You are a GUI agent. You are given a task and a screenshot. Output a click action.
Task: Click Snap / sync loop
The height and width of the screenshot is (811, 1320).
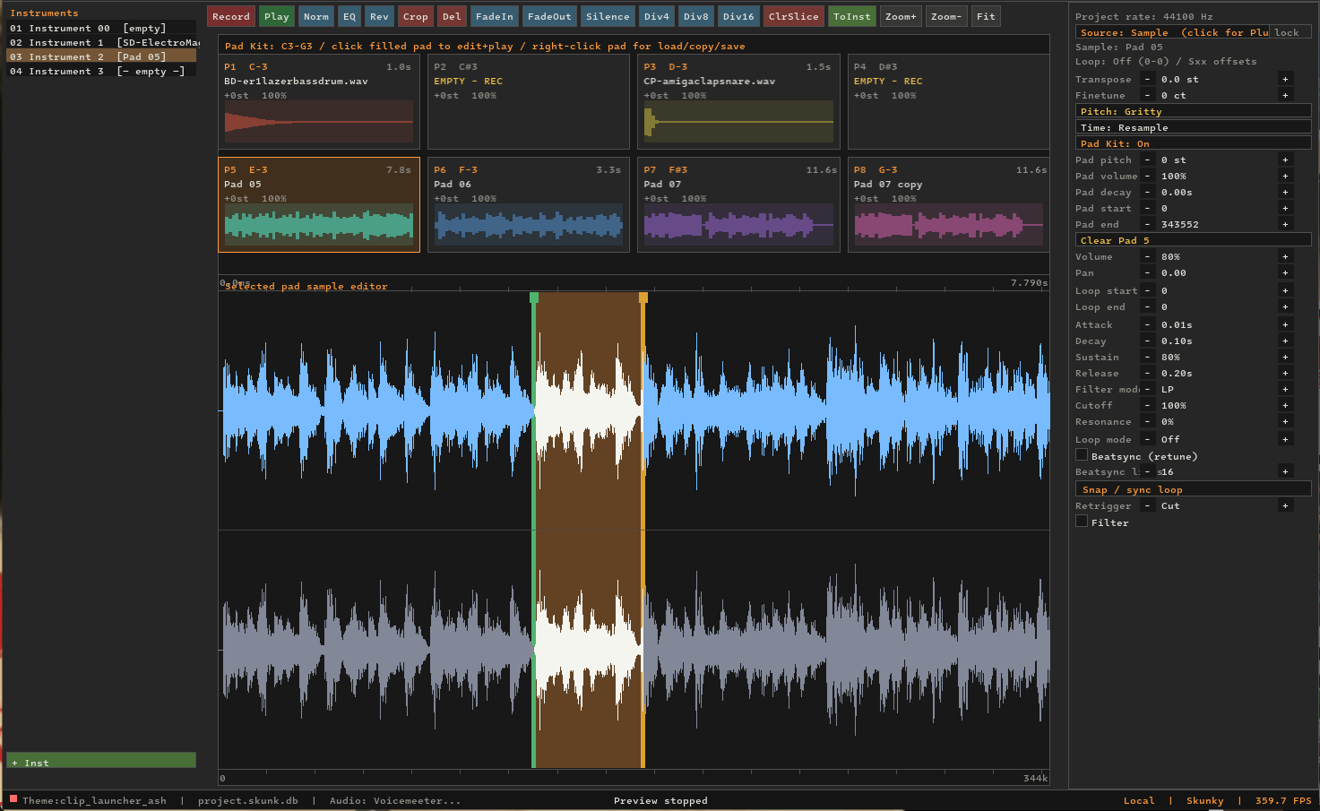pos(1194,489)
